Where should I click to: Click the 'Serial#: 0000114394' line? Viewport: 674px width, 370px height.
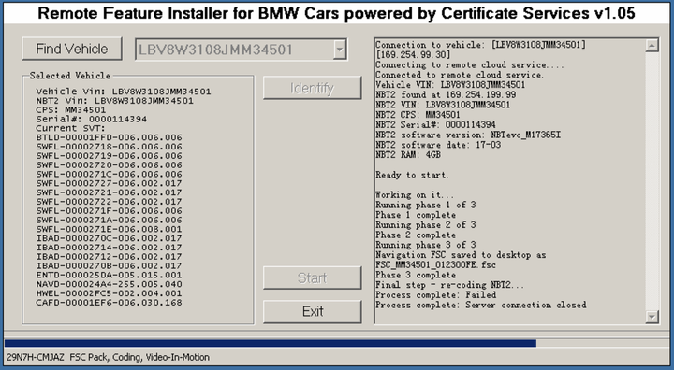91,119
